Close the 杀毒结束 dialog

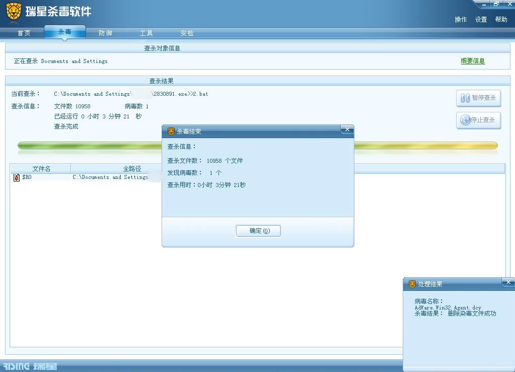[347, 129]
